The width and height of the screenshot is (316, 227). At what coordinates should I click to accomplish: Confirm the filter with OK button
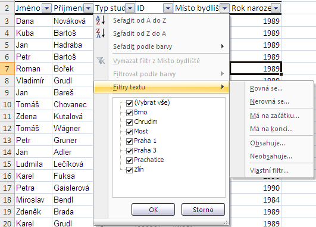pos(153,210)
